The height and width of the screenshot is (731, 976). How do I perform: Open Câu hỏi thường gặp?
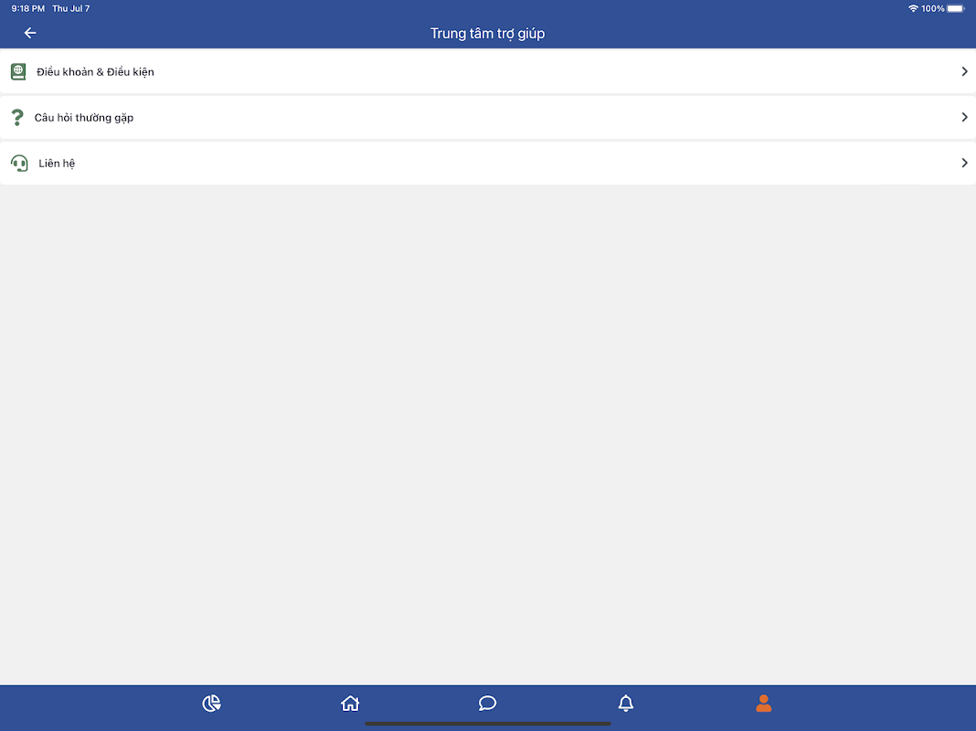click(x=488, y=117)
